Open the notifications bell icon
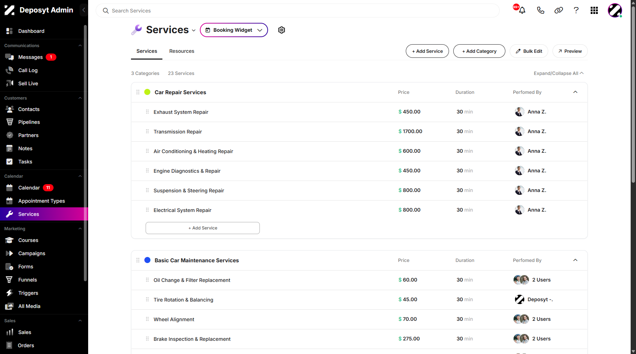636x354 pixels. pos(522,10)
